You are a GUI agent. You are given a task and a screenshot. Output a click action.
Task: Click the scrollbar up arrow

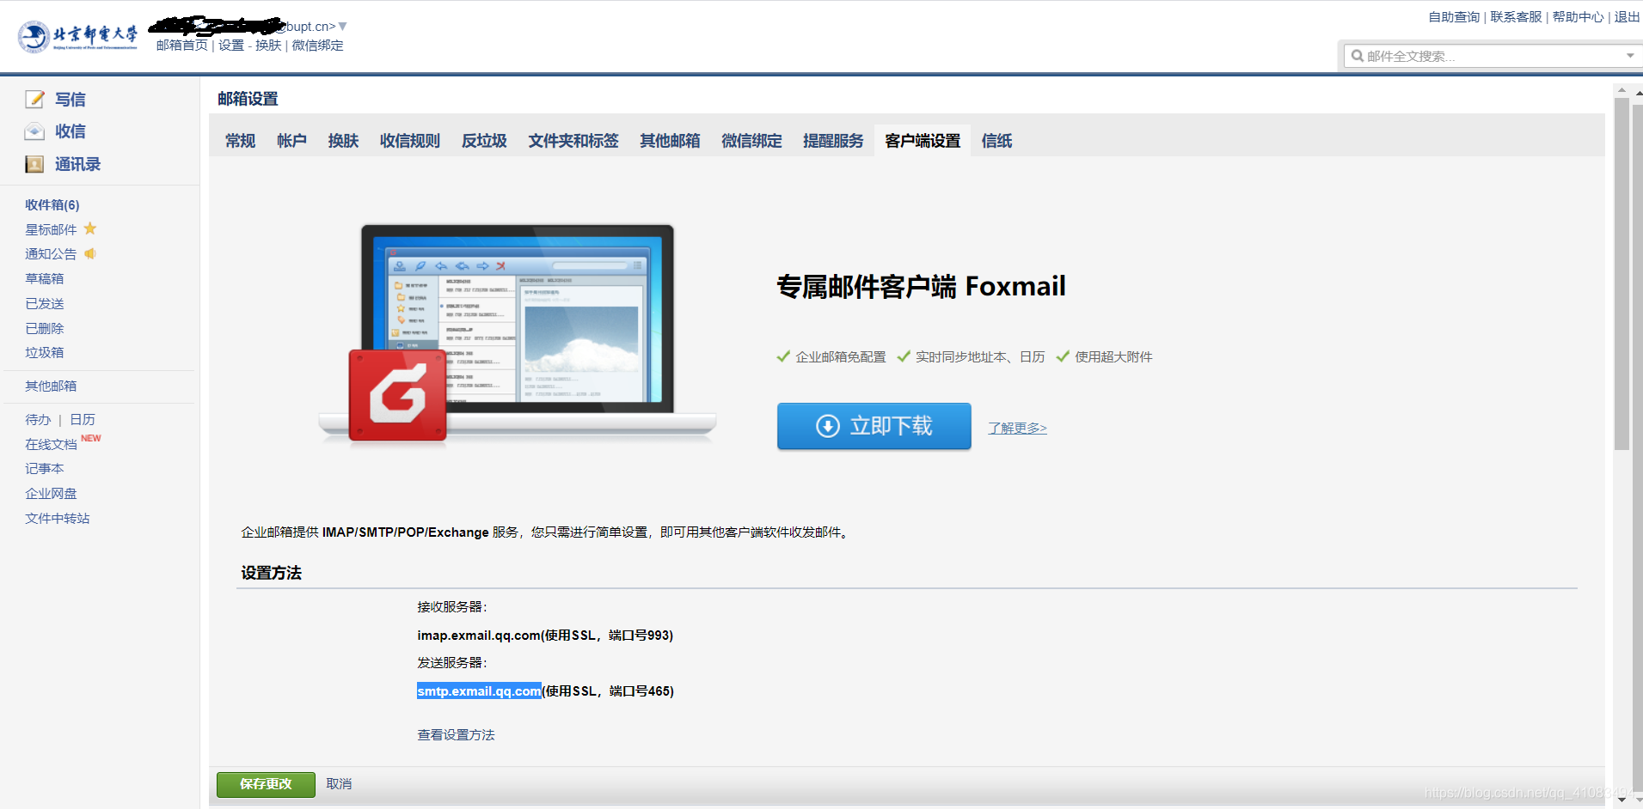tap(1622, 90)
